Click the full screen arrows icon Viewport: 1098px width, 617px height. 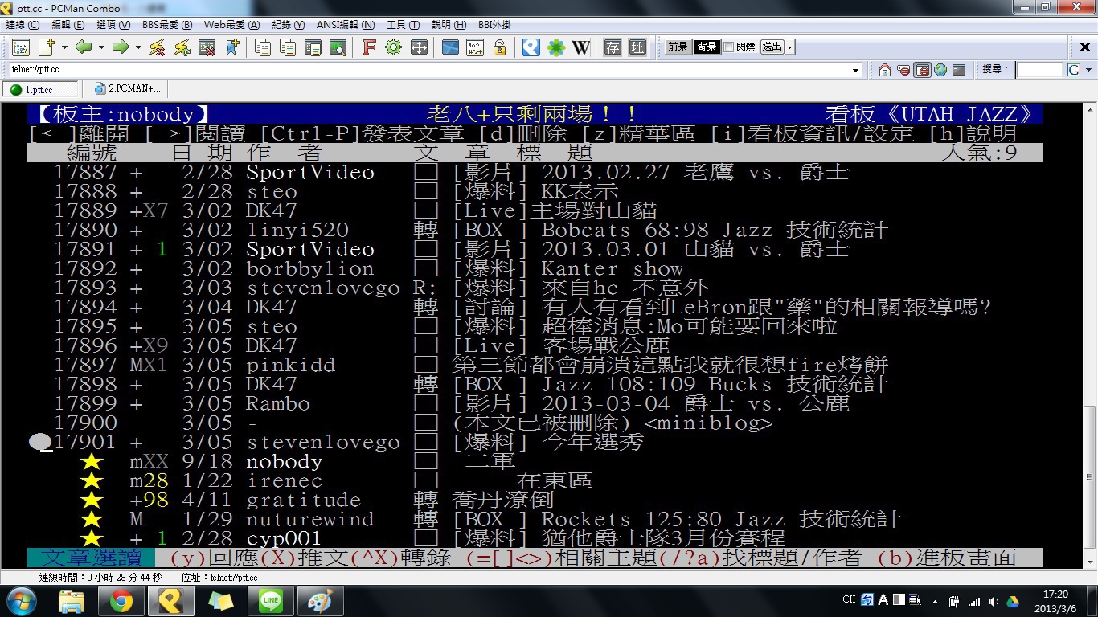(418, 47)
